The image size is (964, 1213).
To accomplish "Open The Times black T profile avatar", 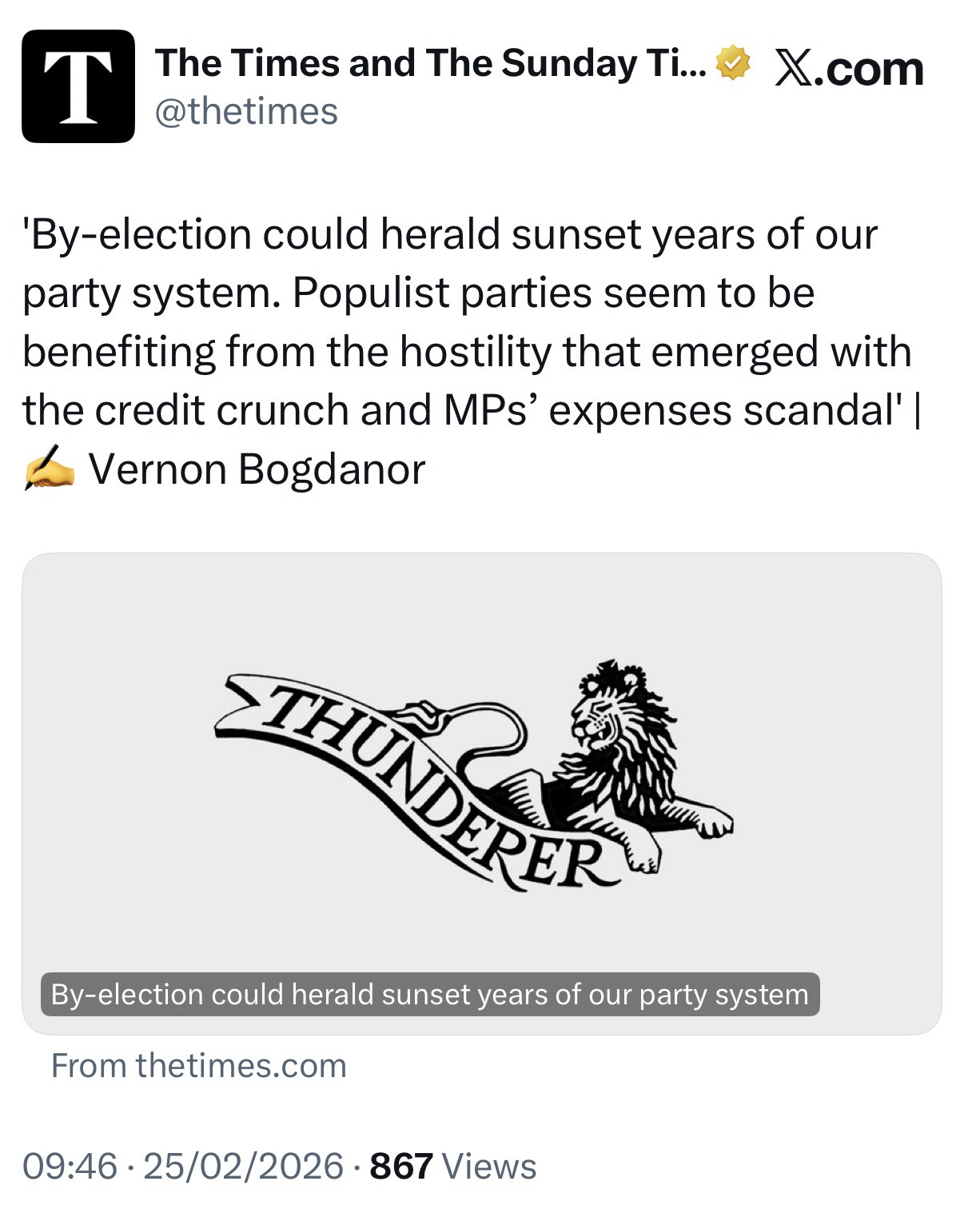I will point(78,86).
